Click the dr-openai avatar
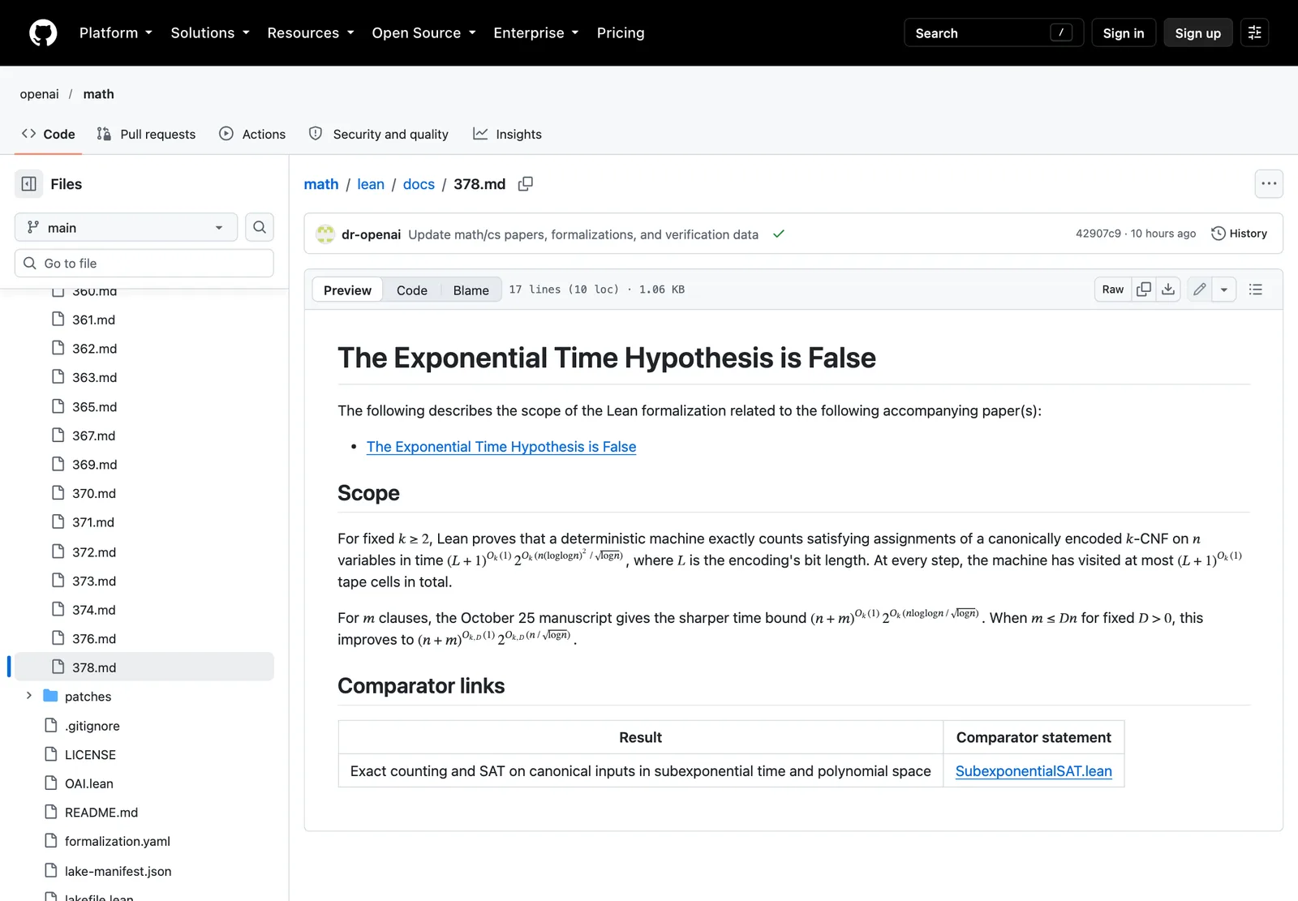The width and height of the screenshot is (1298, 901). [x=326, y=234]
